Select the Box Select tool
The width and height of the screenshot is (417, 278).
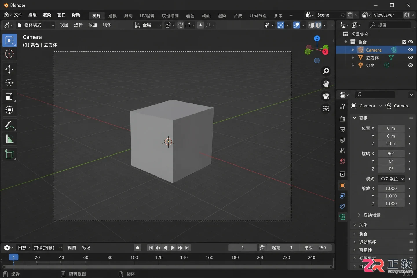point(9,40)
